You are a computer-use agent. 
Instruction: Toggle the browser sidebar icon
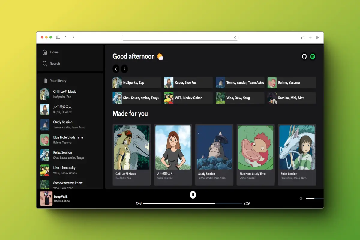(58, 37)
